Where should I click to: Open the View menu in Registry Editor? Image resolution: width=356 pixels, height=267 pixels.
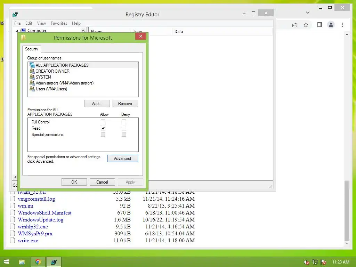pos(42,23)
